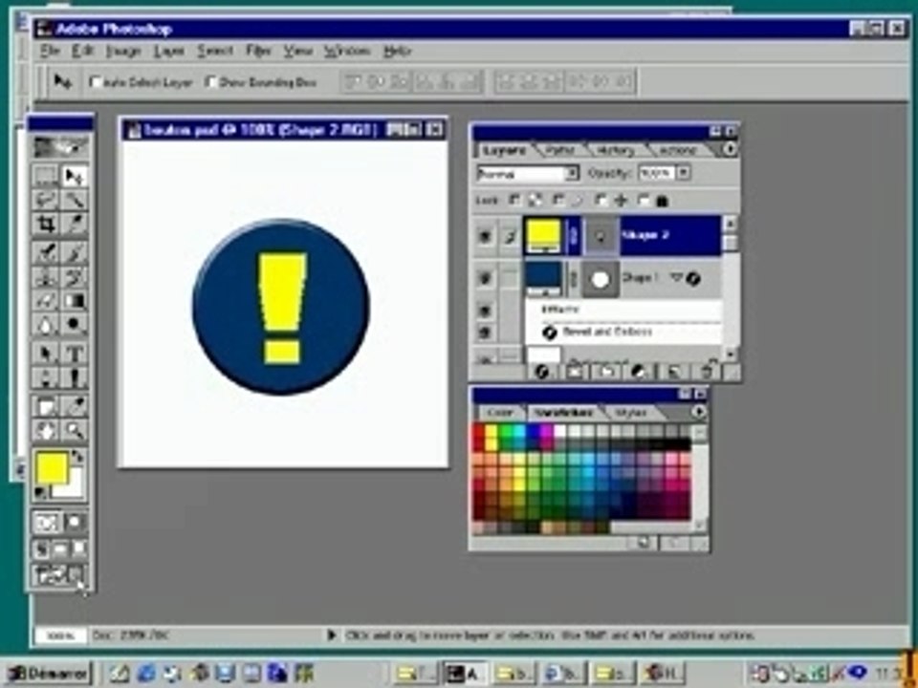Select the Rectangular Marquee tool
Screen dimensions: 918x688
45,176
